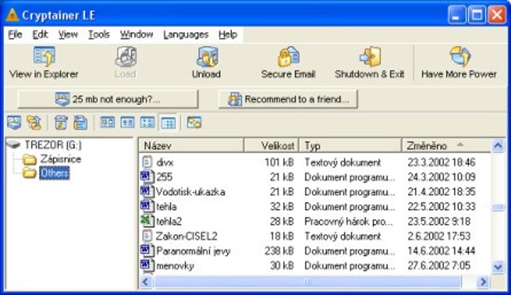Click the date '23.3.2002 18:46'
Viewport: 511px width, 295px height.
pos(441,162)
